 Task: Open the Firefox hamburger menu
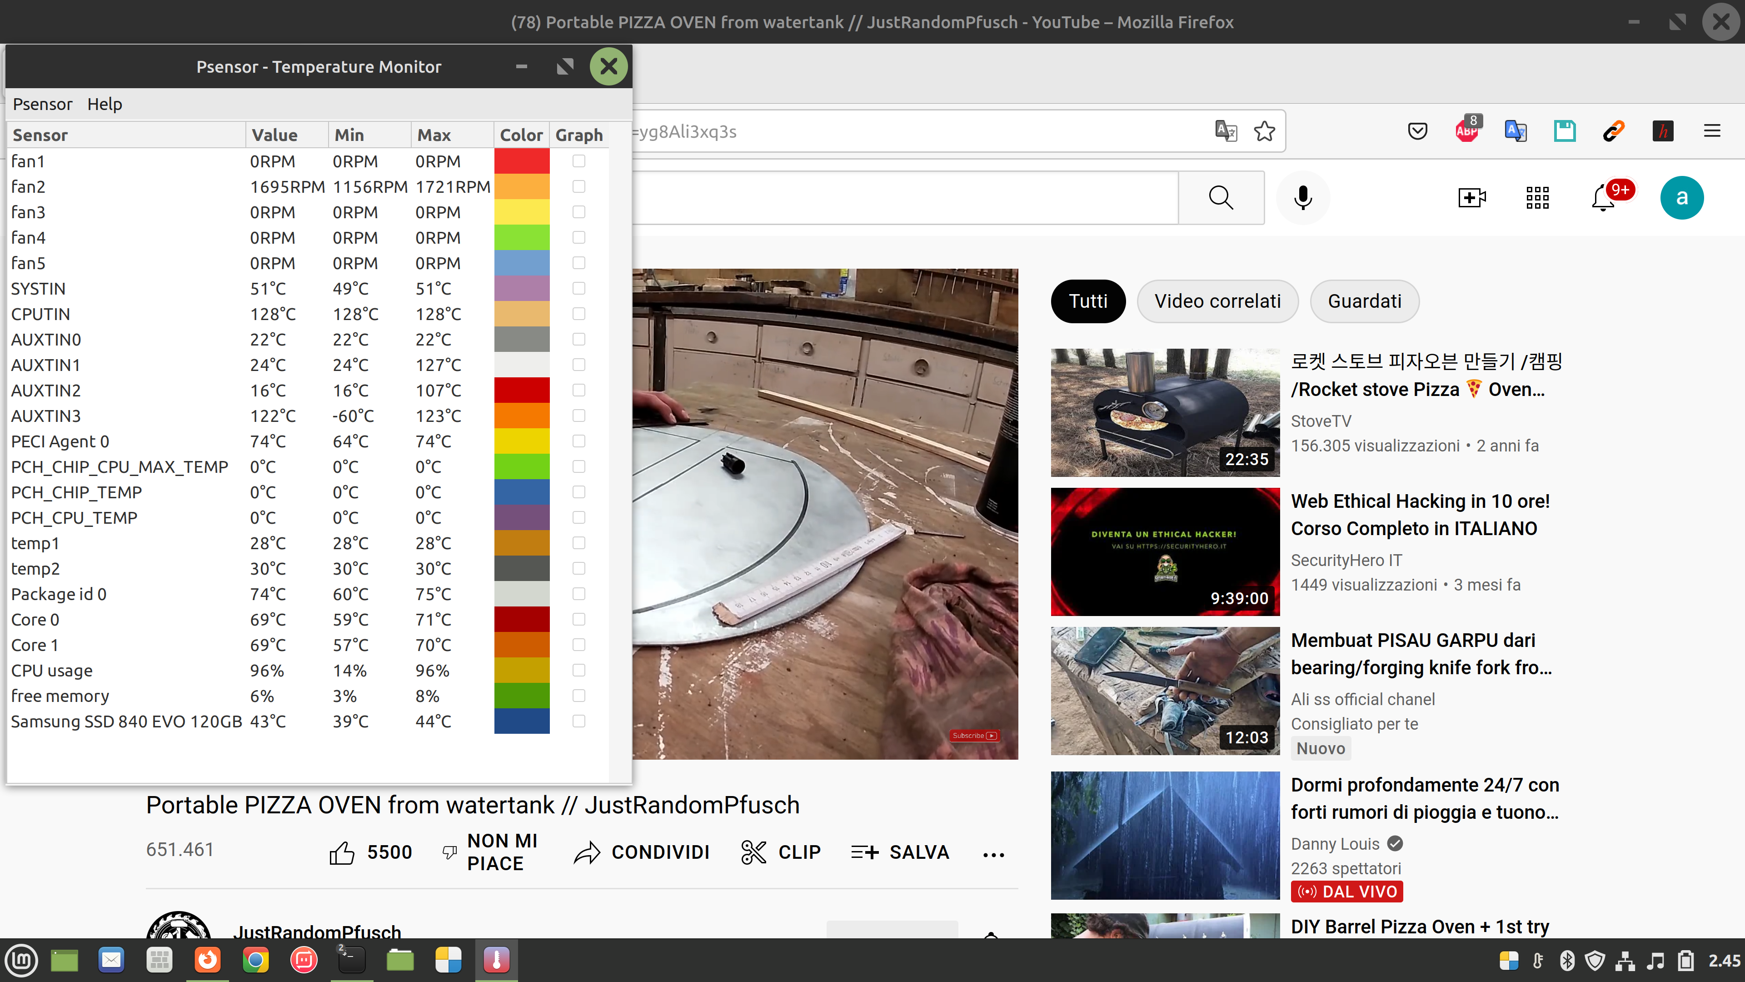1712,131
